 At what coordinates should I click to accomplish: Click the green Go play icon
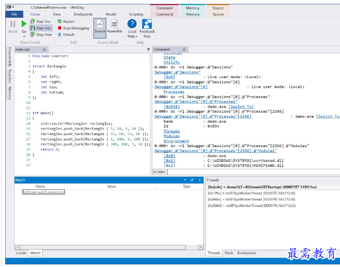(24, 24)
